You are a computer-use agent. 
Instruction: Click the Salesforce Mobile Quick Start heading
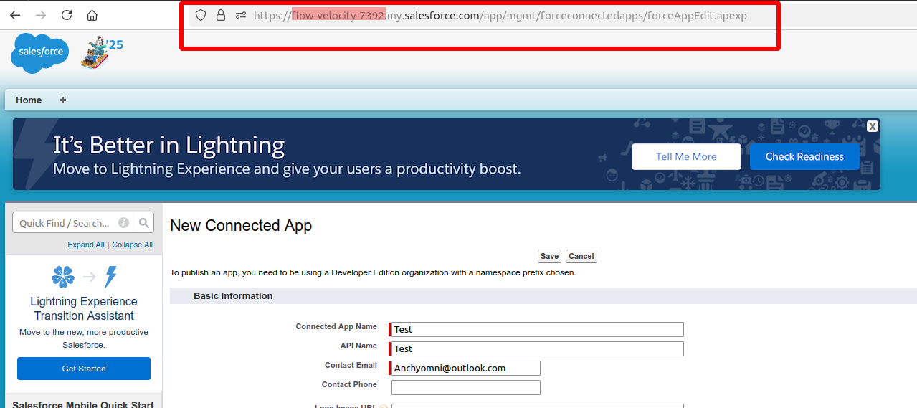tap(83, 404)
